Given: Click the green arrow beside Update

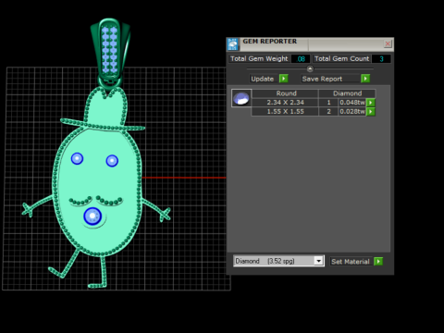Looking at the screenshot, I should coord(283,79).
